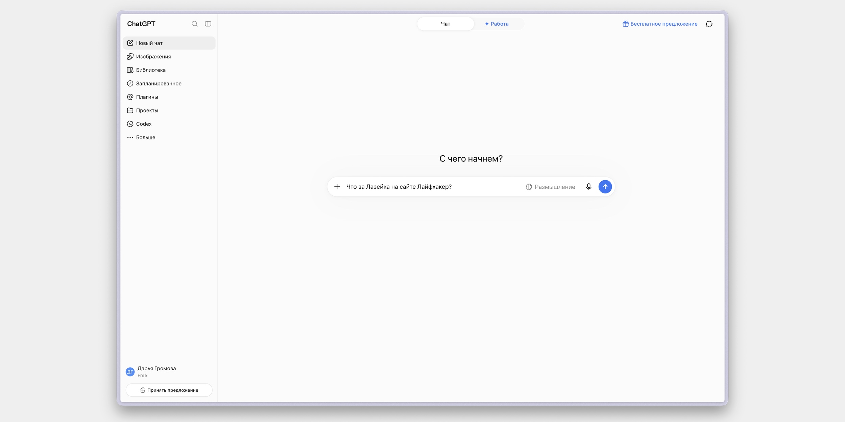Expand the Больше menu item
This screenshot has width=845, height=422.
click(169, 137)
